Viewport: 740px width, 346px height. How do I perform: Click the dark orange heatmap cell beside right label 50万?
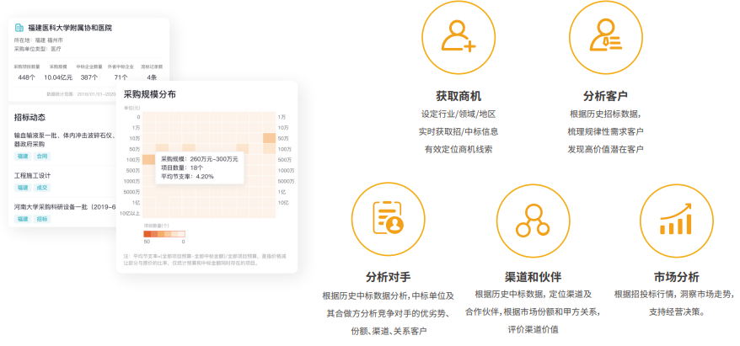pos(270,138)
